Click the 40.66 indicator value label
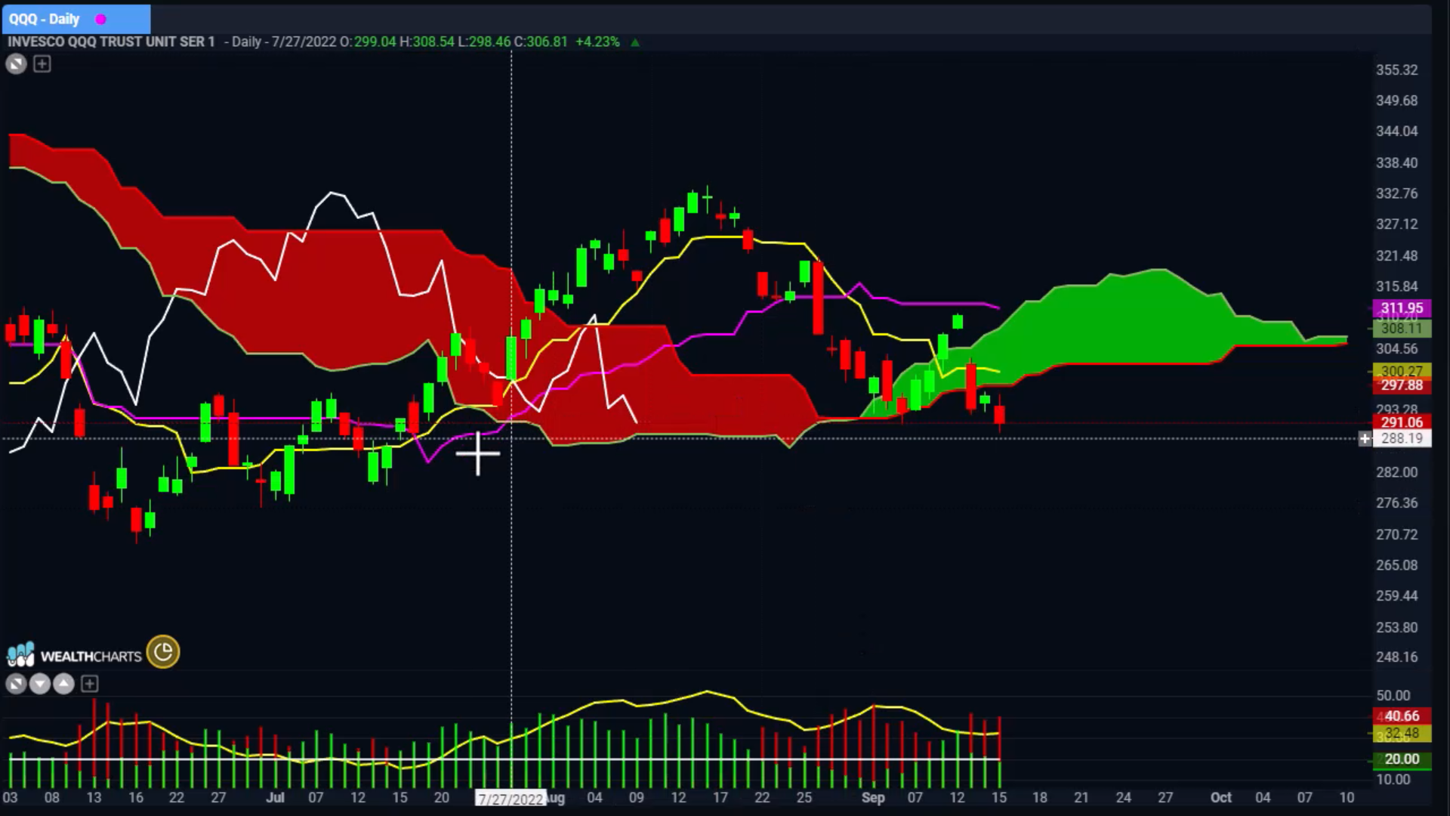The width and height of the screenshot is (1450, 816). (1402, 716)
